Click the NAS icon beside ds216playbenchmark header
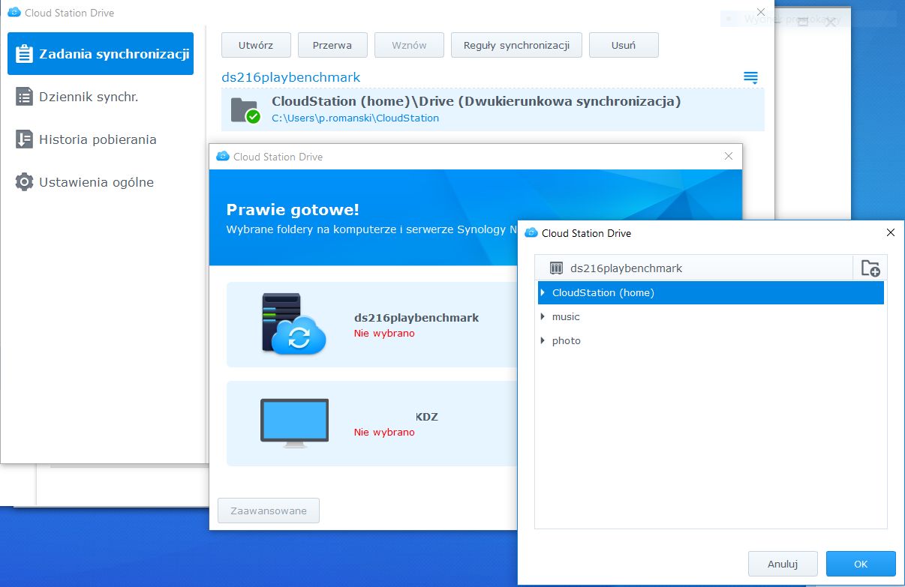The image size is (905, 587). [x=556, y=268]
